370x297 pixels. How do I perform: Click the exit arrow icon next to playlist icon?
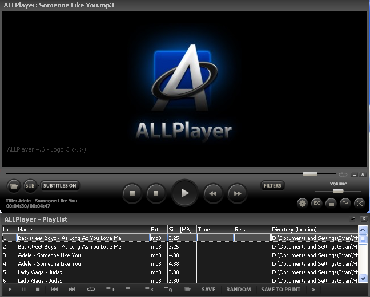tap(345, 203)
